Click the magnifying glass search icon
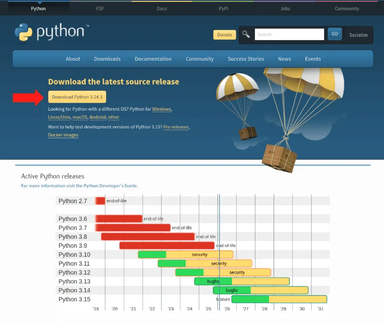This screenshot has width=384, height=326. coord(246,34)
